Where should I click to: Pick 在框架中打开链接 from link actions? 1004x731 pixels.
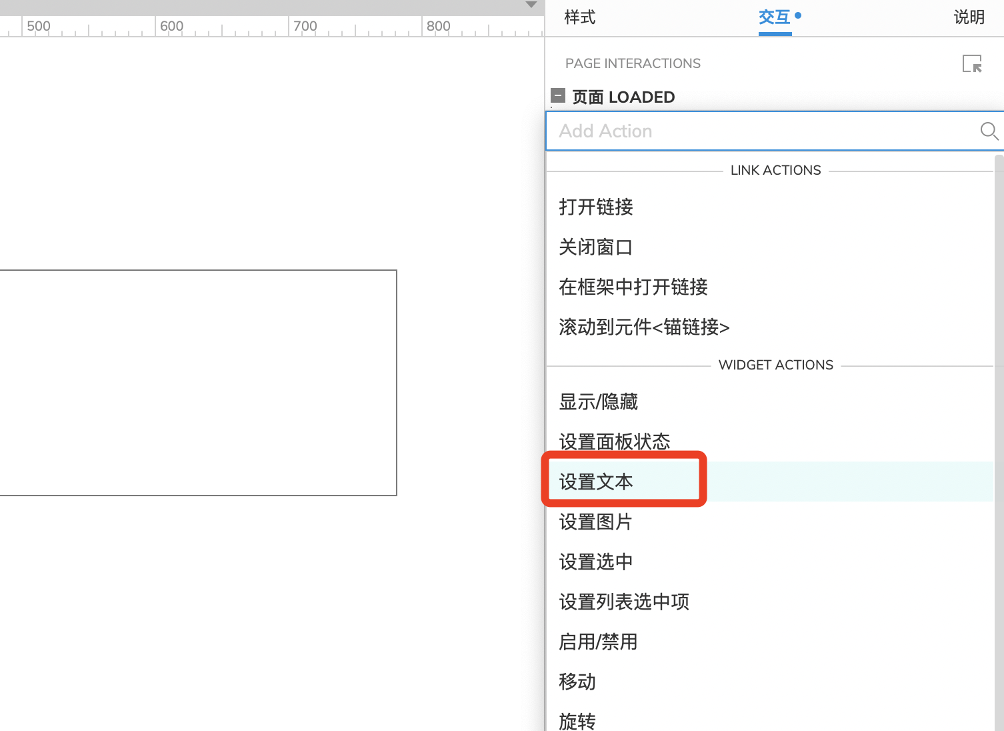coord(633,287)
